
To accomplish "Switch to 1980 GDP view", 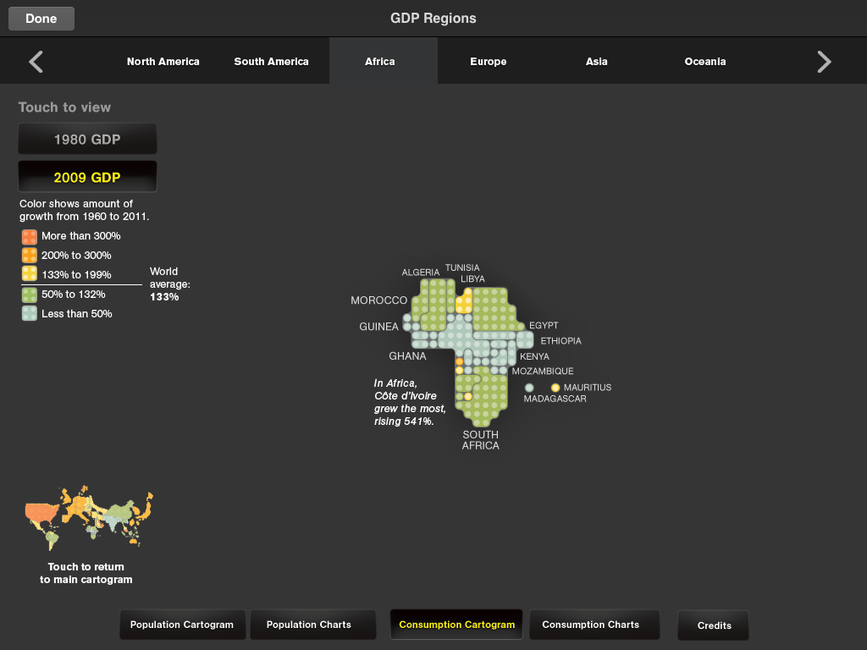I will pos(87,140).
